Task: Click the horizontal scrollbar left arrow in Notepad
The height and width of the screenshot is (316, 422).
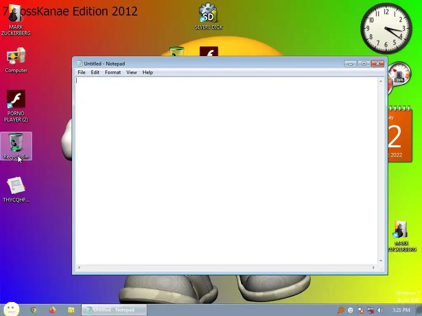Action: click(x=79, y=267)
